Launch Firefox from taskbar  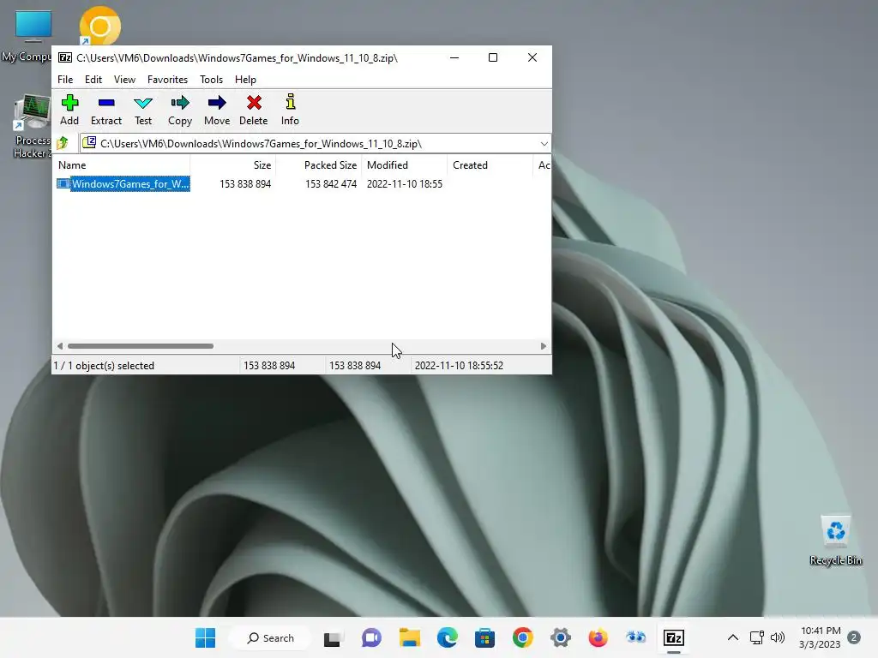(x=598, y=637)
